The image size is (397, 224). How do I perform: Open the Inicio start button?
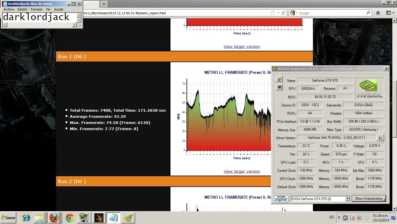tap(8, 218)
